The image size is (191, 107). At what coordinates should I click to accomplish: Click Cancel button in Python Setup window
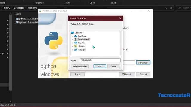[x=143, y=74]
